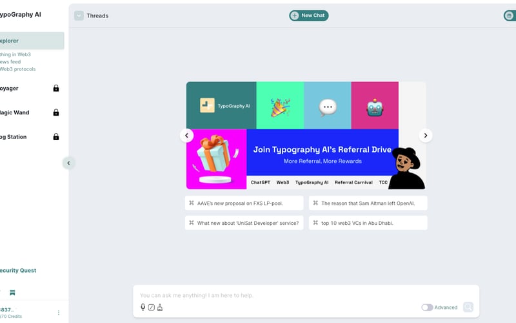Screen dimensions: 516x323
Task: Click the bookmark icon in sidebar
Action: tap(12, 293)
